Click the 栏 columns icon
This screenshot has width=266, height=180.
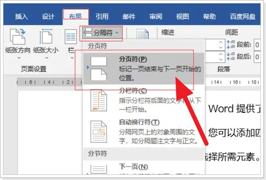[x=71, y=37]
